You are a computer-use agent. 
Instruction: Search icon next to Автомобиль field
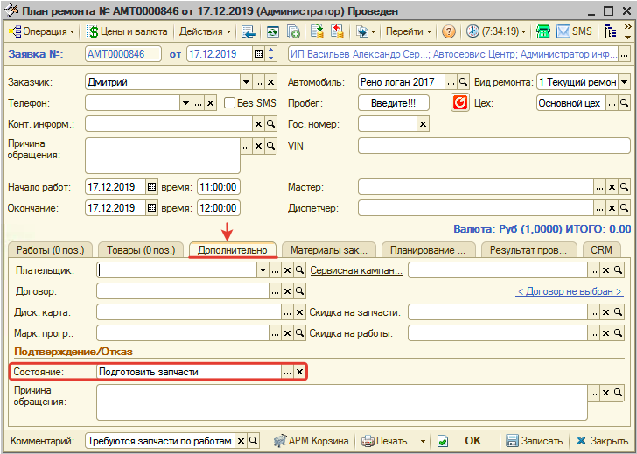click(x=464, y=82)
